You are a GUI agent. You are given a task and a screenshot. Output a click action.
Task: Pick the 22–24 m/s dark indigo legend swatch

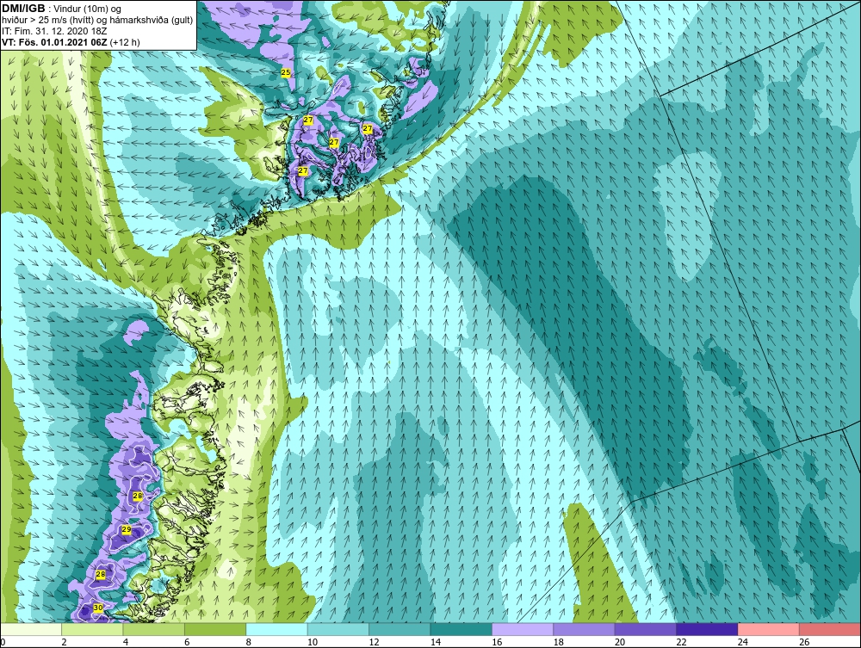pyautogui.click(x=707, y=629)
